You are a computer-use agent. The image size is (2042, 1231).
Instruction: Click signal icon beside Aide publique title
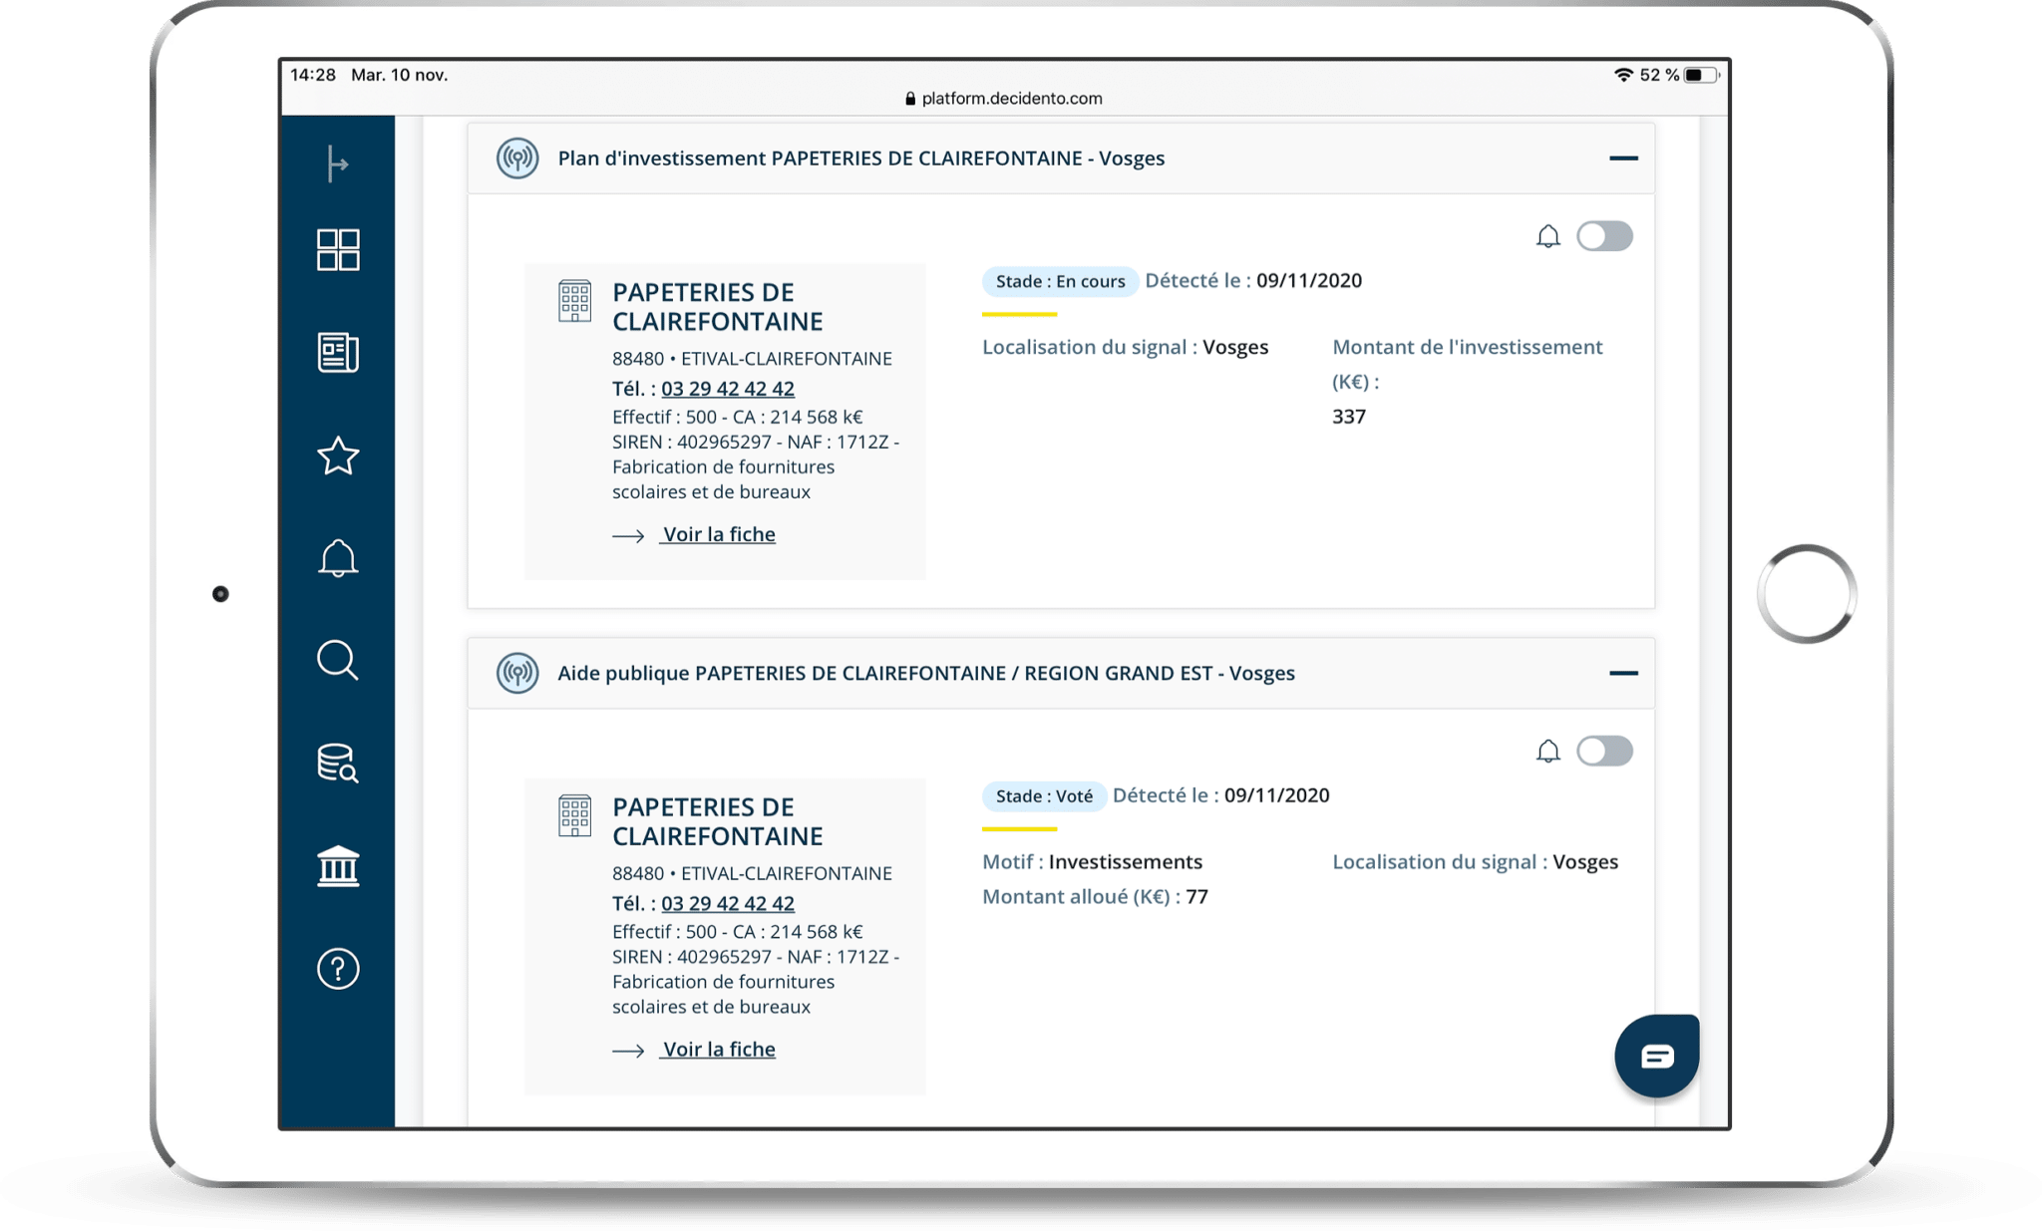517,673
